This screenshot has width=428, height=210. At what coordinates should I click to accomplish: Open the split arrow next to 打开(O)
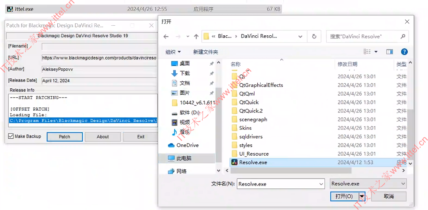pyautogui.click(x=362, y=196)
